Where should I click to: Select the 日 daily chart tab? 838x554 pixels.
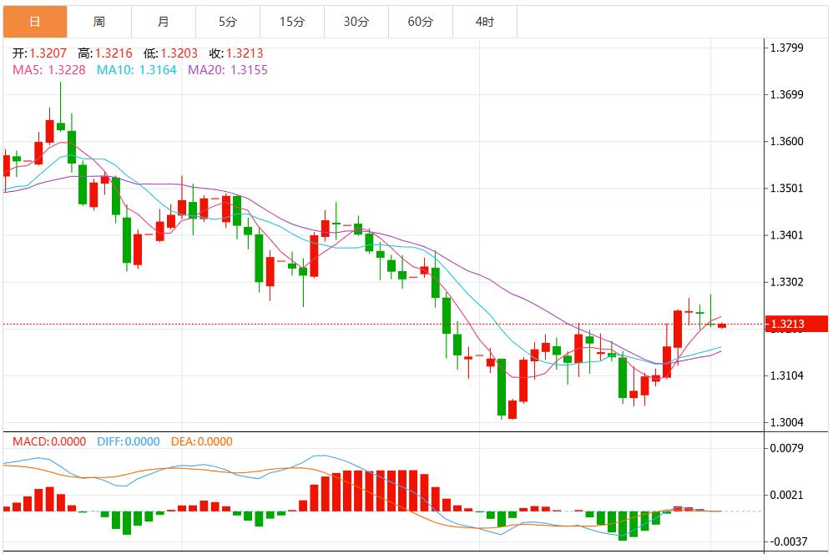coord(34,22)
